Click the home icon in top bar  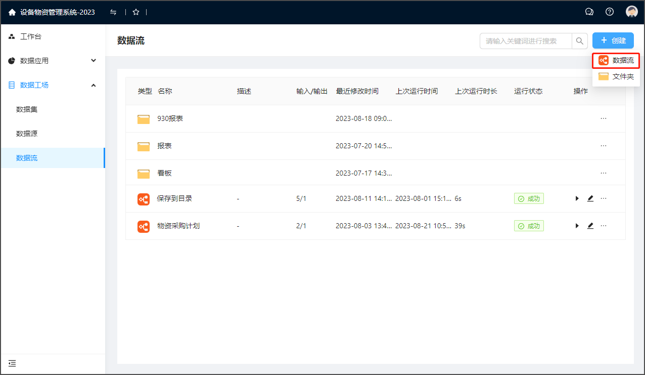12,12
